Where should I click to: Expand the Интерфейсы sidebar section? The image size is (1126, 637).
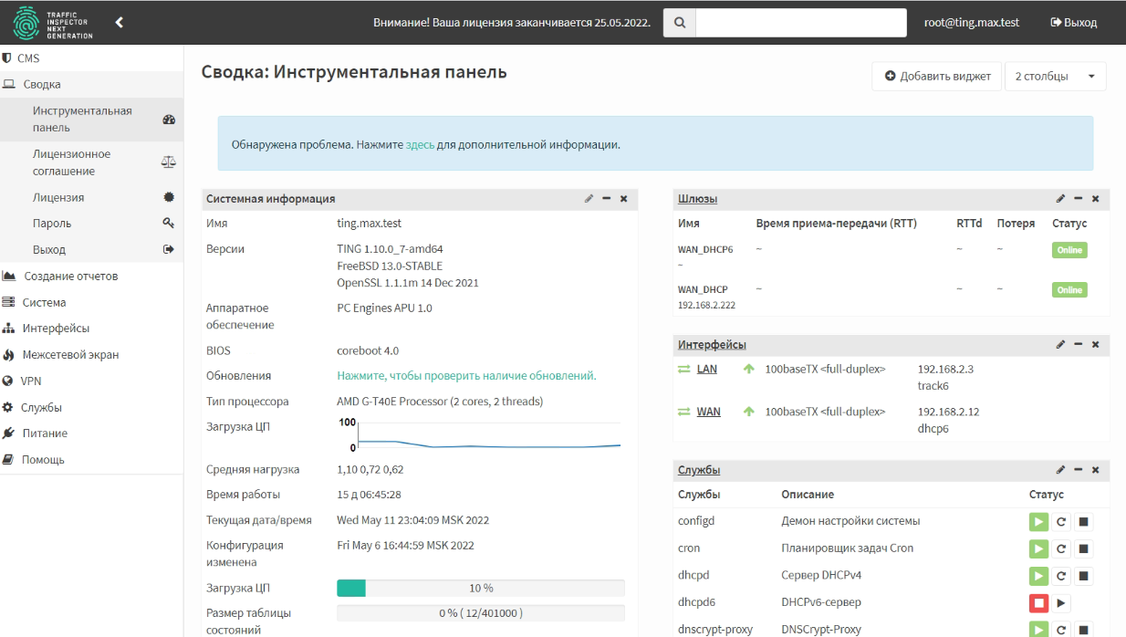tap(91, 329)
